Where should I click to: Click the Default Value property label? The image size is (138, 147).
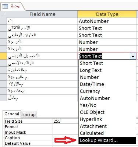click(x=18, y=143)
